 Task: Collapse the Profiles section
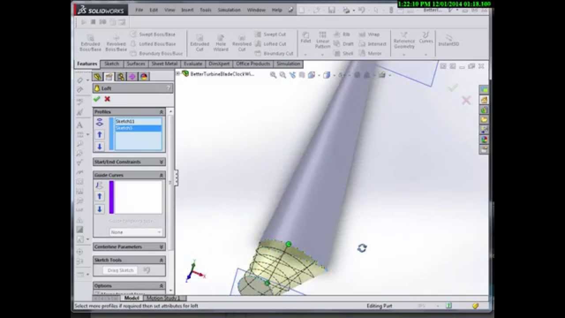161,112
